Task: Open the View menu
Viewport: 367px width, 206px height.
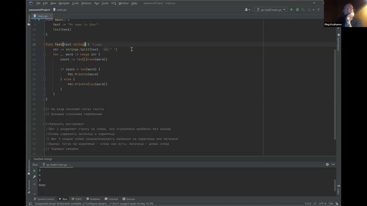Action: pos(53,3)
